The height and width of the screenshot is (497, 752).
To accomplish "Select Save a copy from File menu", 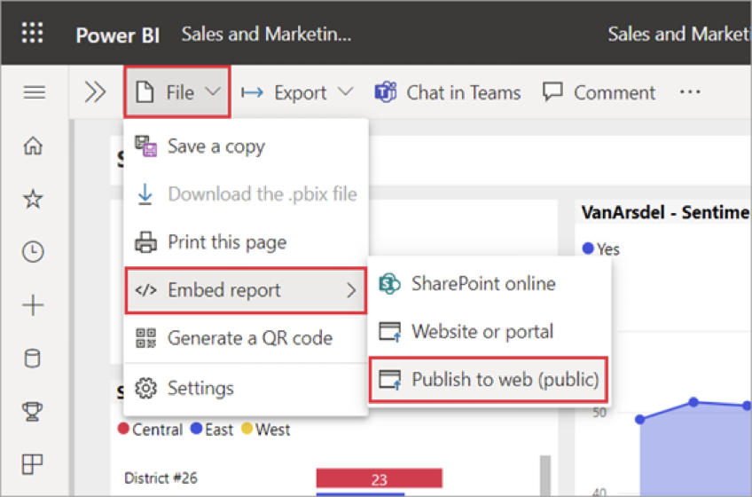I will pos(215,146).
